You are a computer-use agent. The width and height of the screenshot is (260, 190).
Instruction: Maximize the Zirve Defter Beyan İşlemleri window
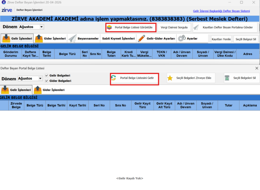pos(241,2)
